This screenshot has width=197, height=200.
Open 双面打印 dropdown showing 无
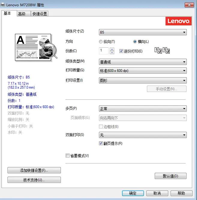tap(143, 135)
